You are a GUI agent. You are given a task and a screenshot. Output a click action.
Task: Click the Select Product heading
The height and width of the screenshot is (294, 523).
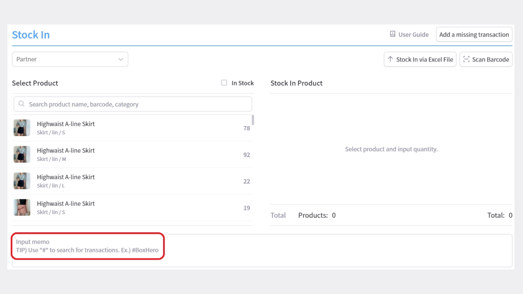[x=35, y=83]
